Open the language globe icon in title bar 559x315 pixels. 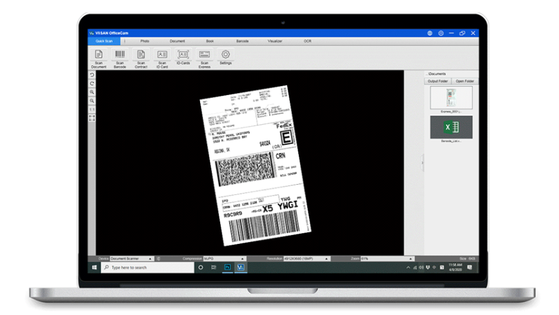430,33
